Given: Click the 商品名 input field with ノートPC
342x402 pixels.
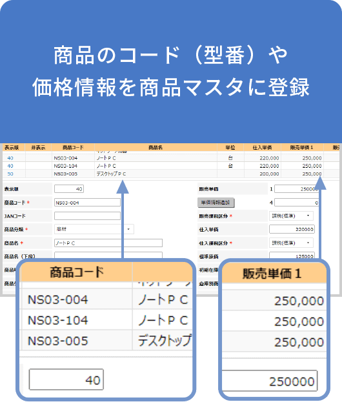Looking at the screenshot, I should coord(108,243).
